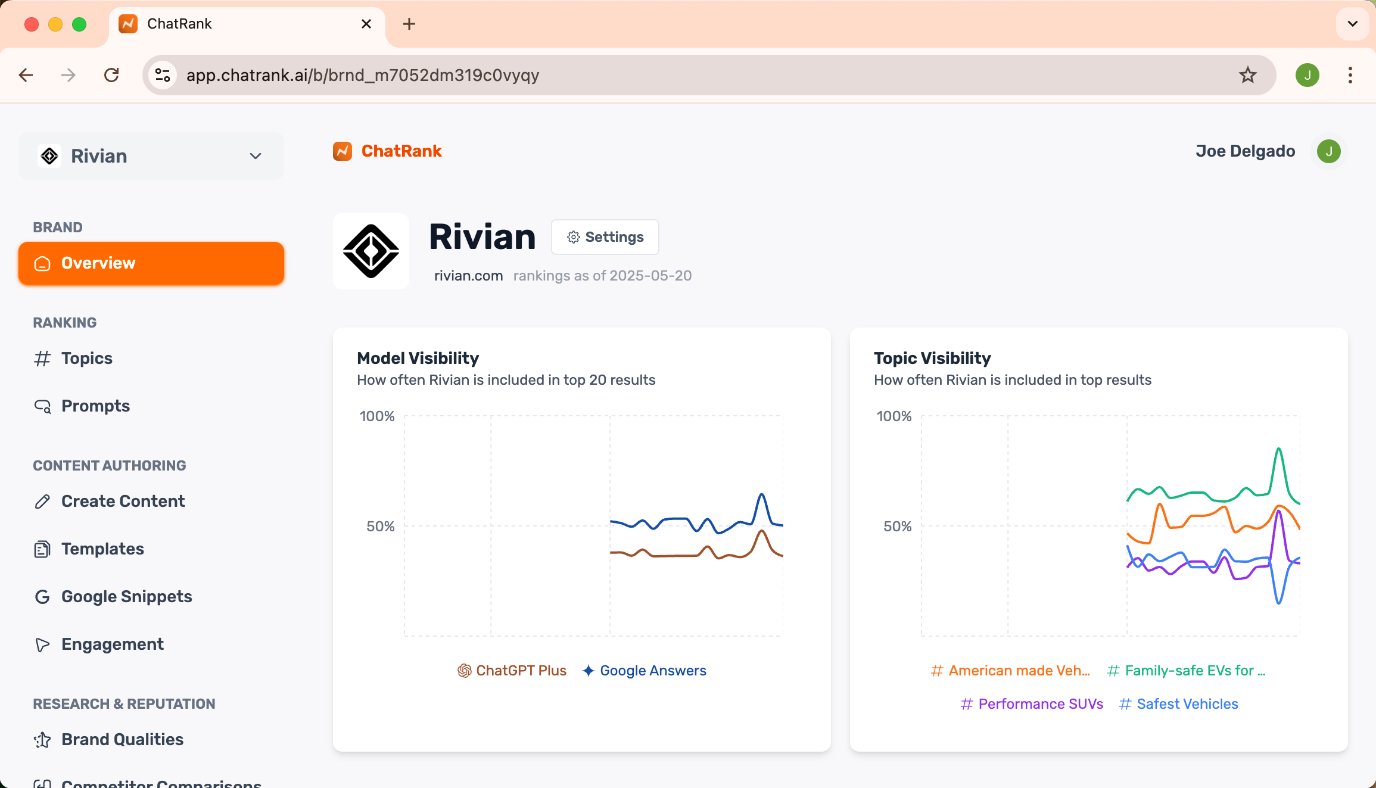Click the orange hash icon in topic legend
Viewport: 1376px width, 788px height.
pos(937,671)
